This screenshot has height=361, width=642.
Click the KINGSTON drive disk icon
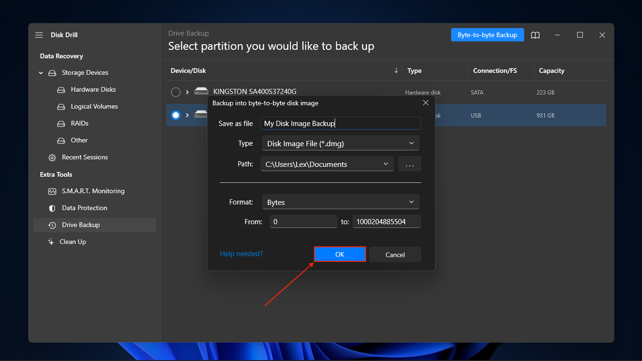[201, 92]
